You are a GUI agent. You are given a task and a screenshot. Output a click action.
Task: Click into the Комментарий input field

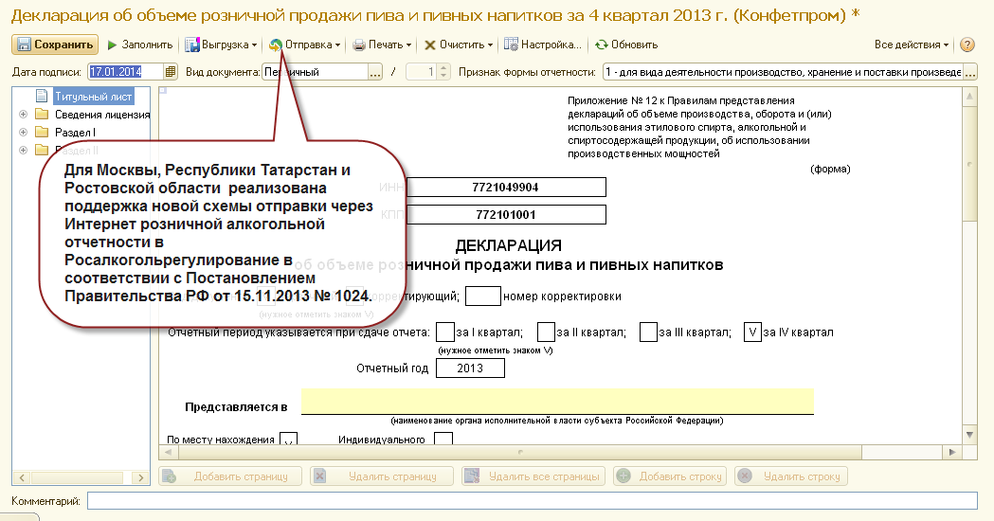(x=533, y=501)
